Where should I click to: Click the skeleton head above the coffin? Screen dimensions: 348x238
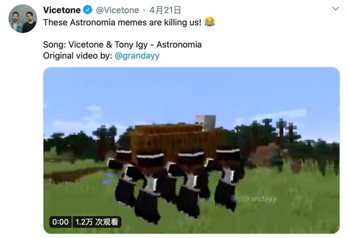point(205,122)
